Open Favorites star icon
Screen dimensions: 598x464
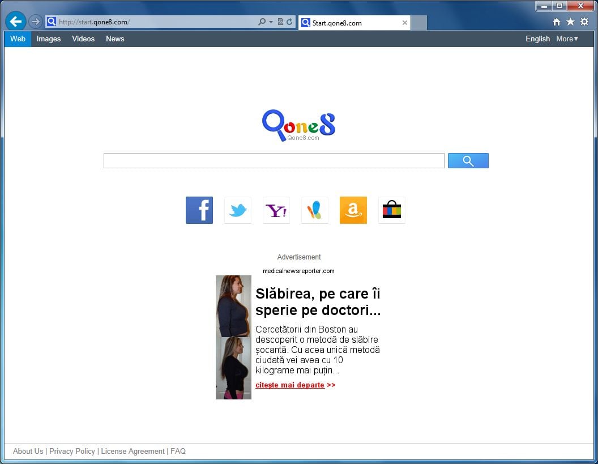(570, 22)
